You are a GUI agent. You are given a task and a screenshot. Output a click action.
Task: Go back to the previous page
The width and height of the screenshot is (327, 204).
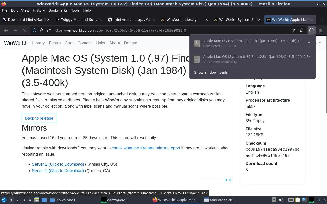6,30
